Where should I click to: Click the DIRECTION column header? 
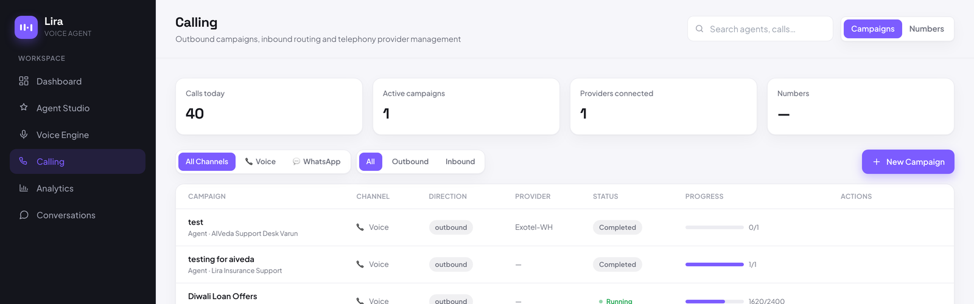tap(448, 196)
